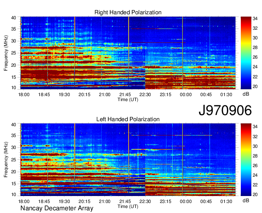Click the "34" value on the upper dB colorbar

point(255,19)
